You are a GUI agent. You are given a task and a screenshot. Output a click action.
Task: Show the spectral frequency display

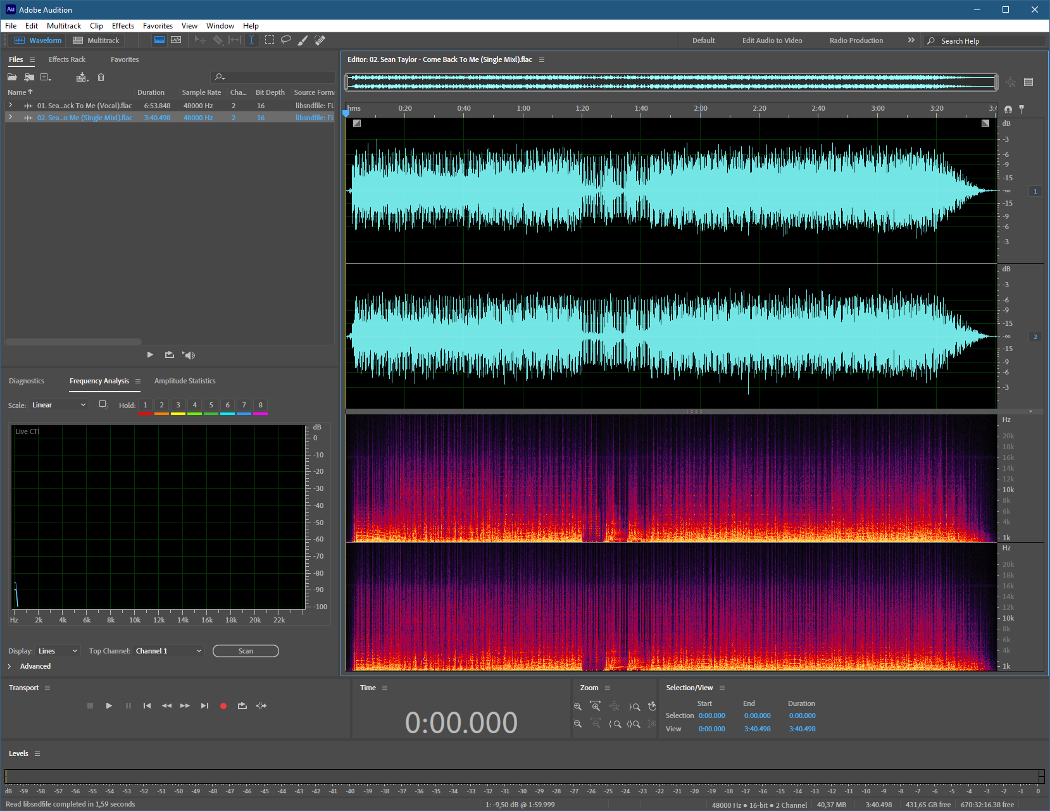pyautogui.click(x=159, y=40)
